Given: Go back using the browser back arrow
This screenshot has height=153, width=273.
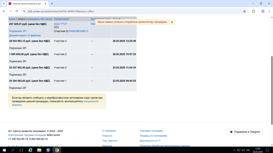Looking at the screenshot, I should [4, 11].
